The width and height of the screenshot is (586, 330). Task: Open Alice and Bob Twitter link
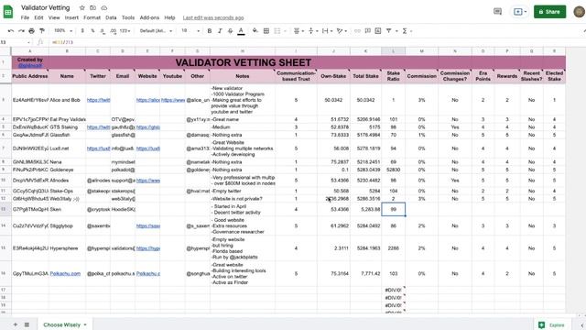[x=98, y=100]
